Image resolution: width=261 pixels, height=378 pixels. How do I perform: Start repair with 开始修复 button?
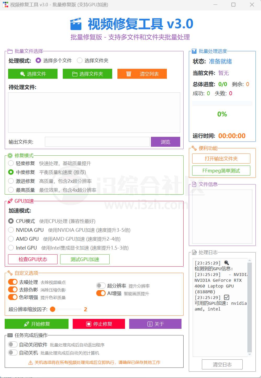click(x=37, y=324)
